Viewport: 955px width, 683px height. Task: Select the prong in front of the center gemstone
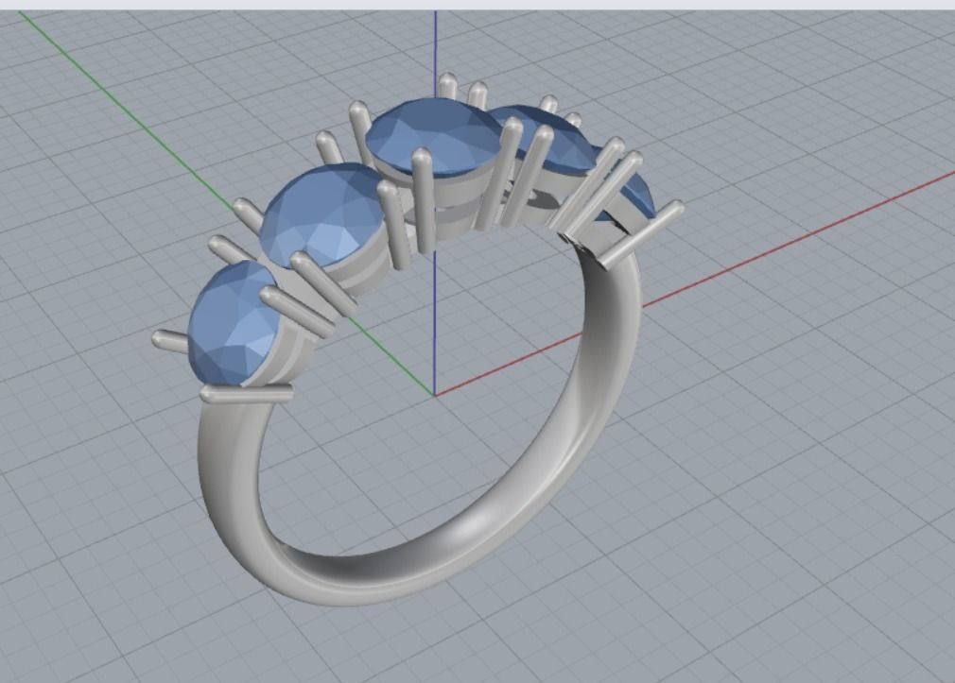coord(424,201)
